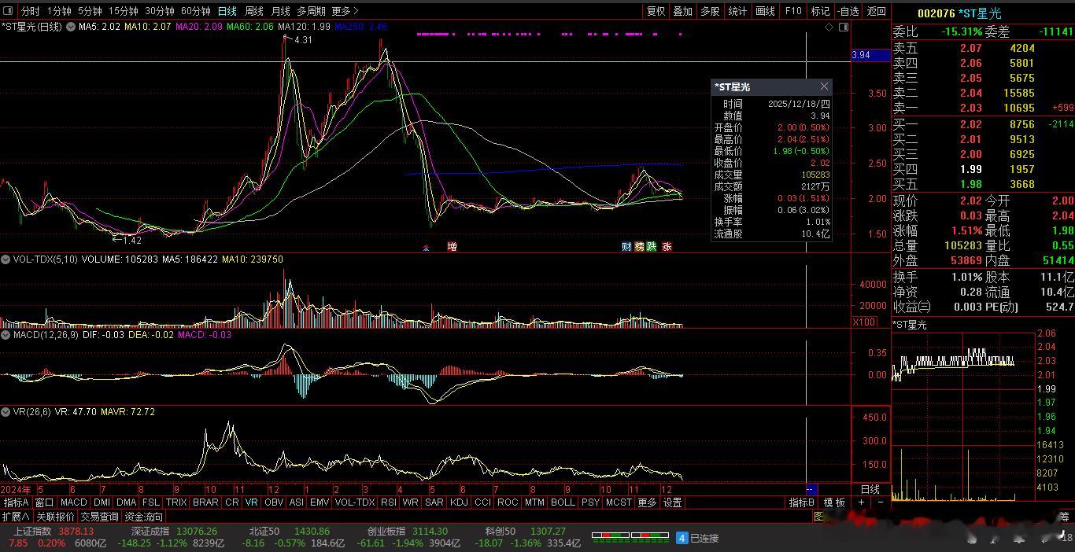Toggle the right side panel icon on the chart

pyautogui.click(x=844, y=27)
